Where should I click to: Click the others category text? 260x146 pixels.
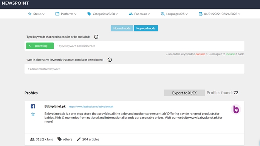[x=68, y=139]
